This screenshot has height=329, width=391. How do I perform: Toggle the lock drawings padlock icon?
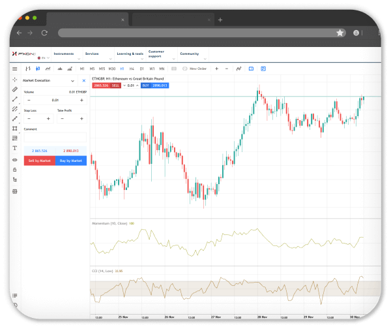(15, 169)
